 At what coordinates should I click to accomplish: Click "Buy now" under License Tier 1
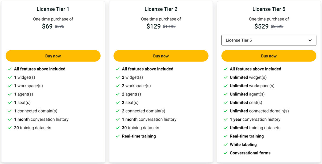53,56
